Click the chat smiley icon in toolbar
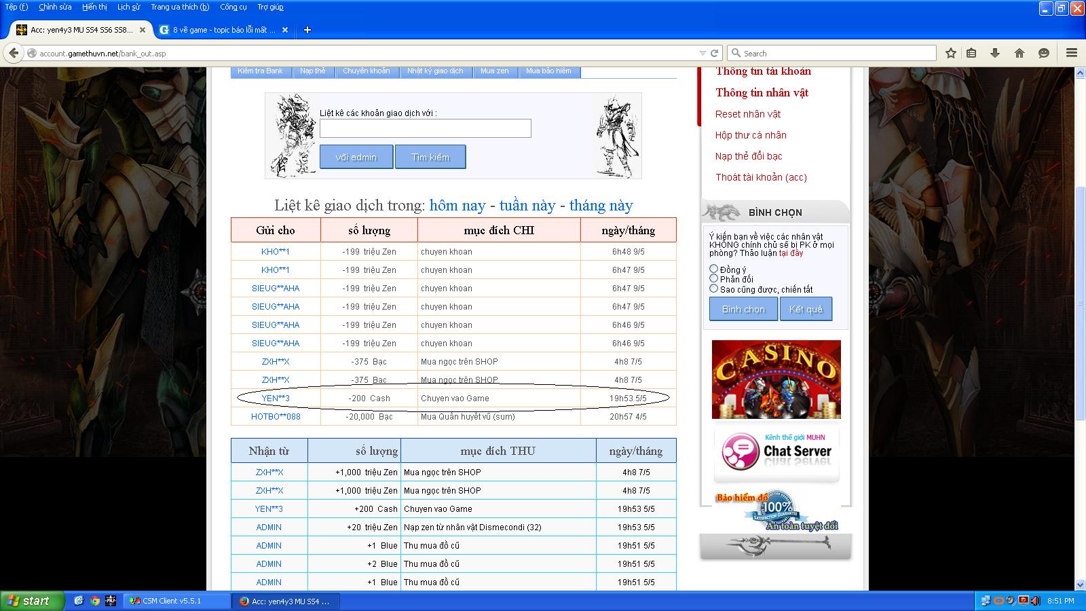The height and width of the screenshot is (611, 1086). [1044, 53]
